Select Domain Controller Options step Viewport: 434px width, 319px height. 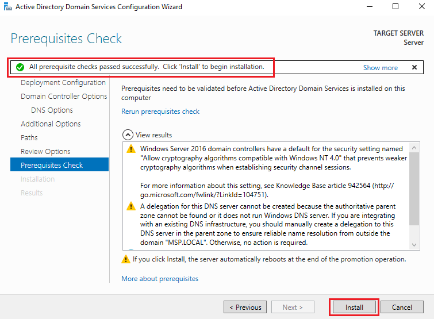click(64, 97)
